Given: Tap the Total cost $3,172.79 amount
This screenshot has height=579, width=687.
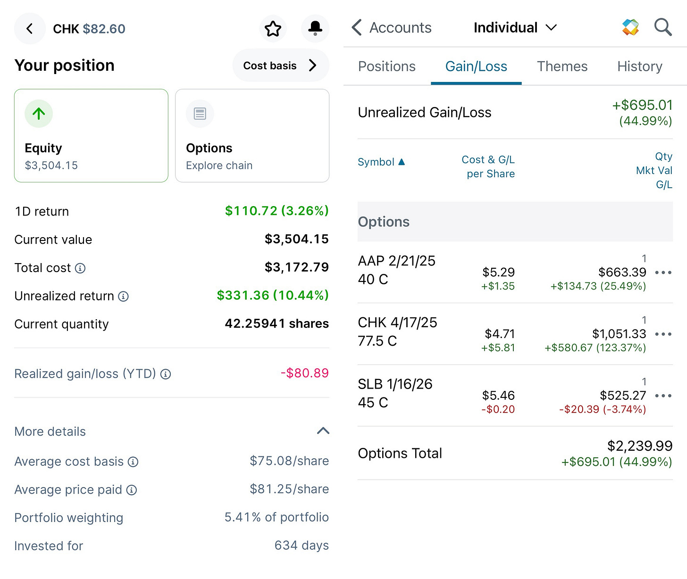Looking at the screenshot, I should pos(297,268).
